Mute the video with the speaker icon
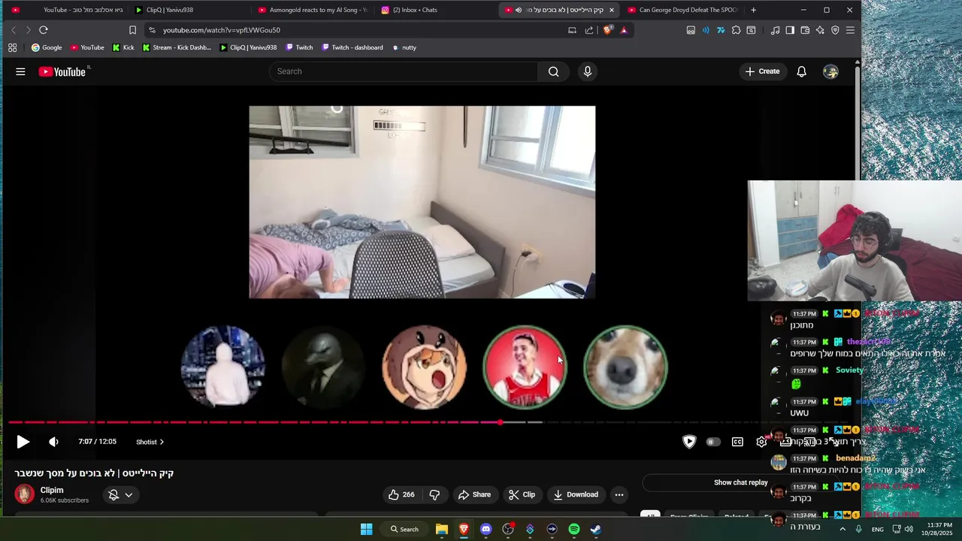Image resolution: width=962 pixels, height=541 pixels. tap(53, 442)
